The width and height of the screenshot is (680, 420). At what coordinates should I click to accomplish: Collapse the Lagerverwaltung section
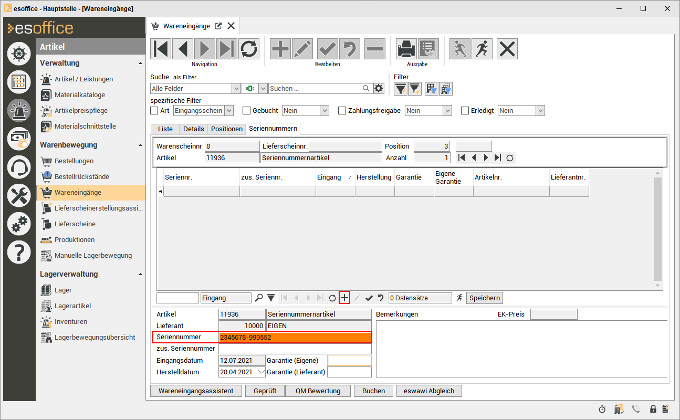tap(140, 274)
